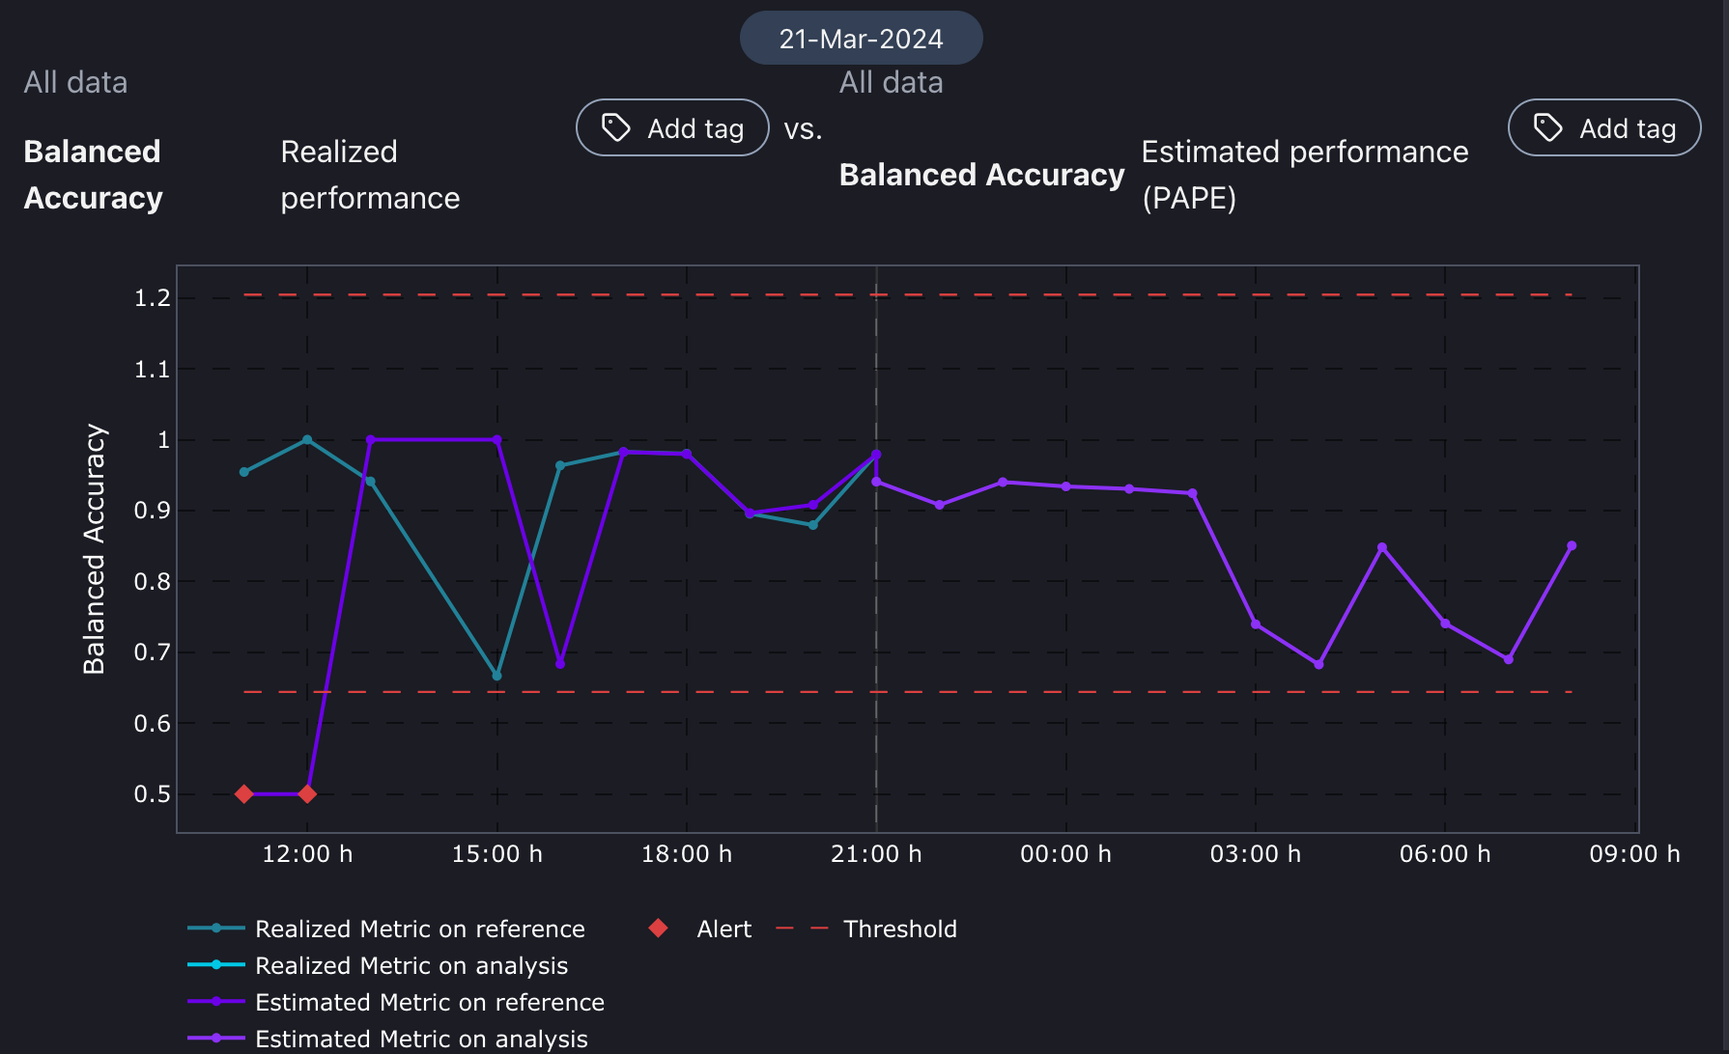Viewport: 1729px width, 1054px height.
Task: Click the purple data point at 15:00 h
Action: click(x=496, y=438)
